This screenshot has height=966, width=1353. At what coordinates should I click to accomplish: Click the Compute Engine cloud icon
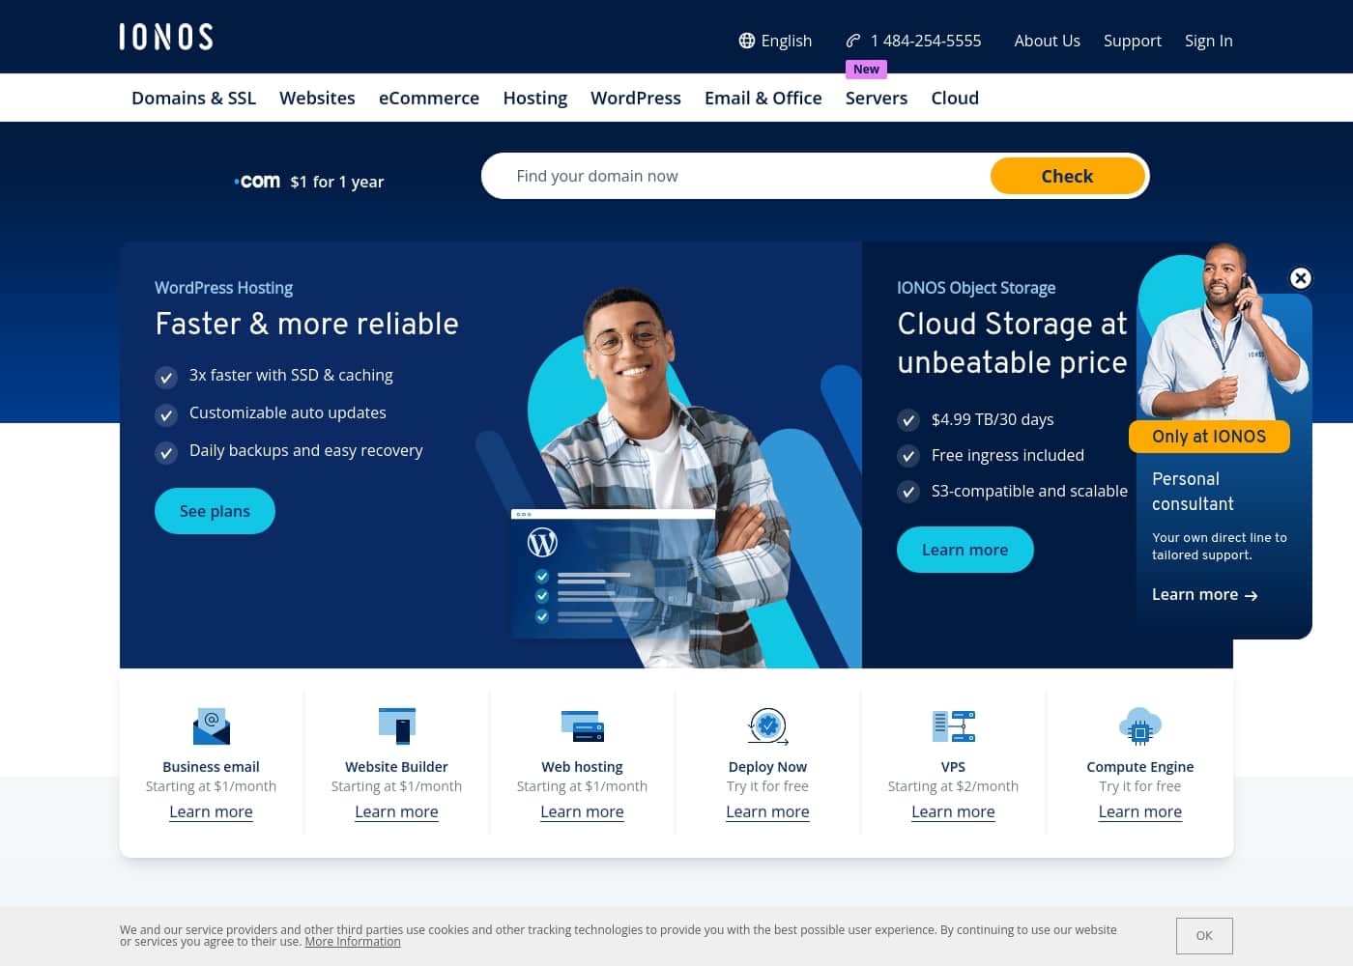click(1140, 725)
